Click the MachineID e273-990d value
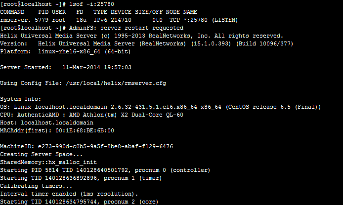This screenshot has width=343, height=205. pyautogui.click(x=105, y=146)
